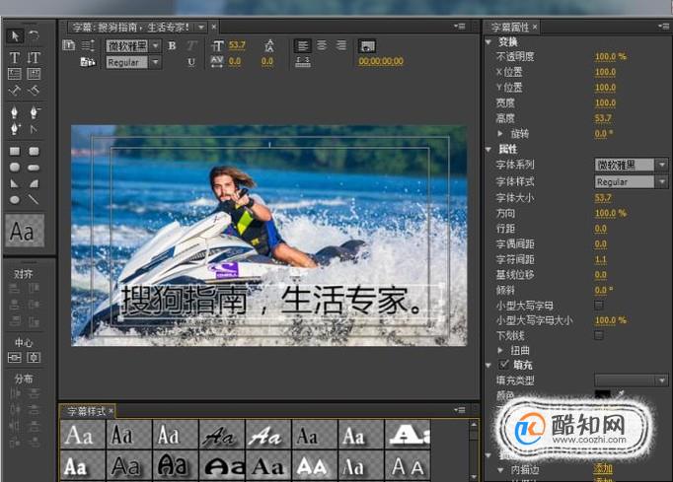Select the Line tool
The image size is (673, 482).
[x=34, y=199]
